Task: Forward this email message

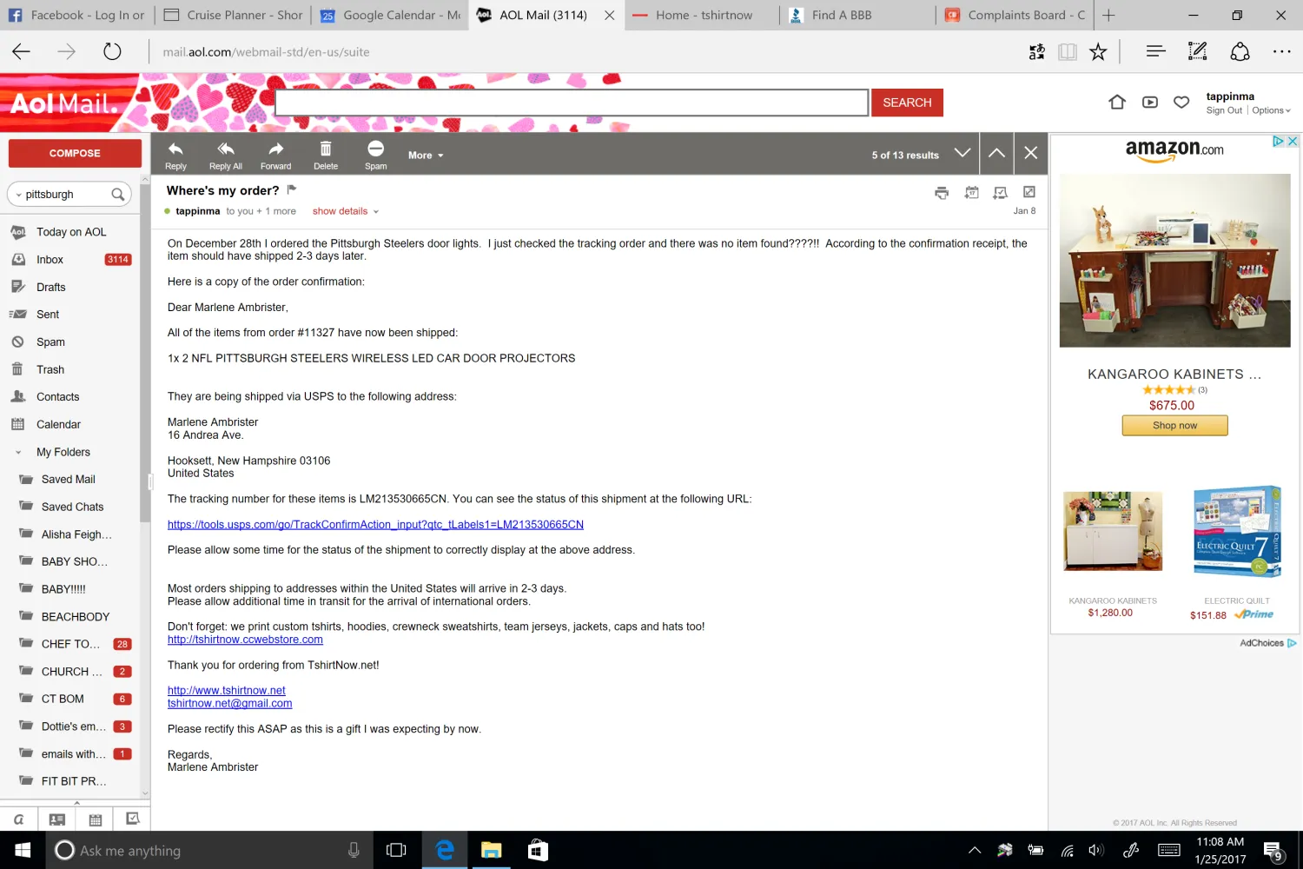Action: 275,154
